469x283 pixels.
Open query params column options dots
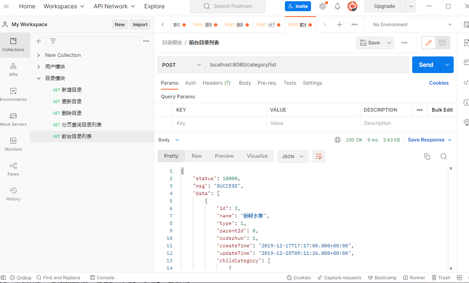[x=420, y=110]
